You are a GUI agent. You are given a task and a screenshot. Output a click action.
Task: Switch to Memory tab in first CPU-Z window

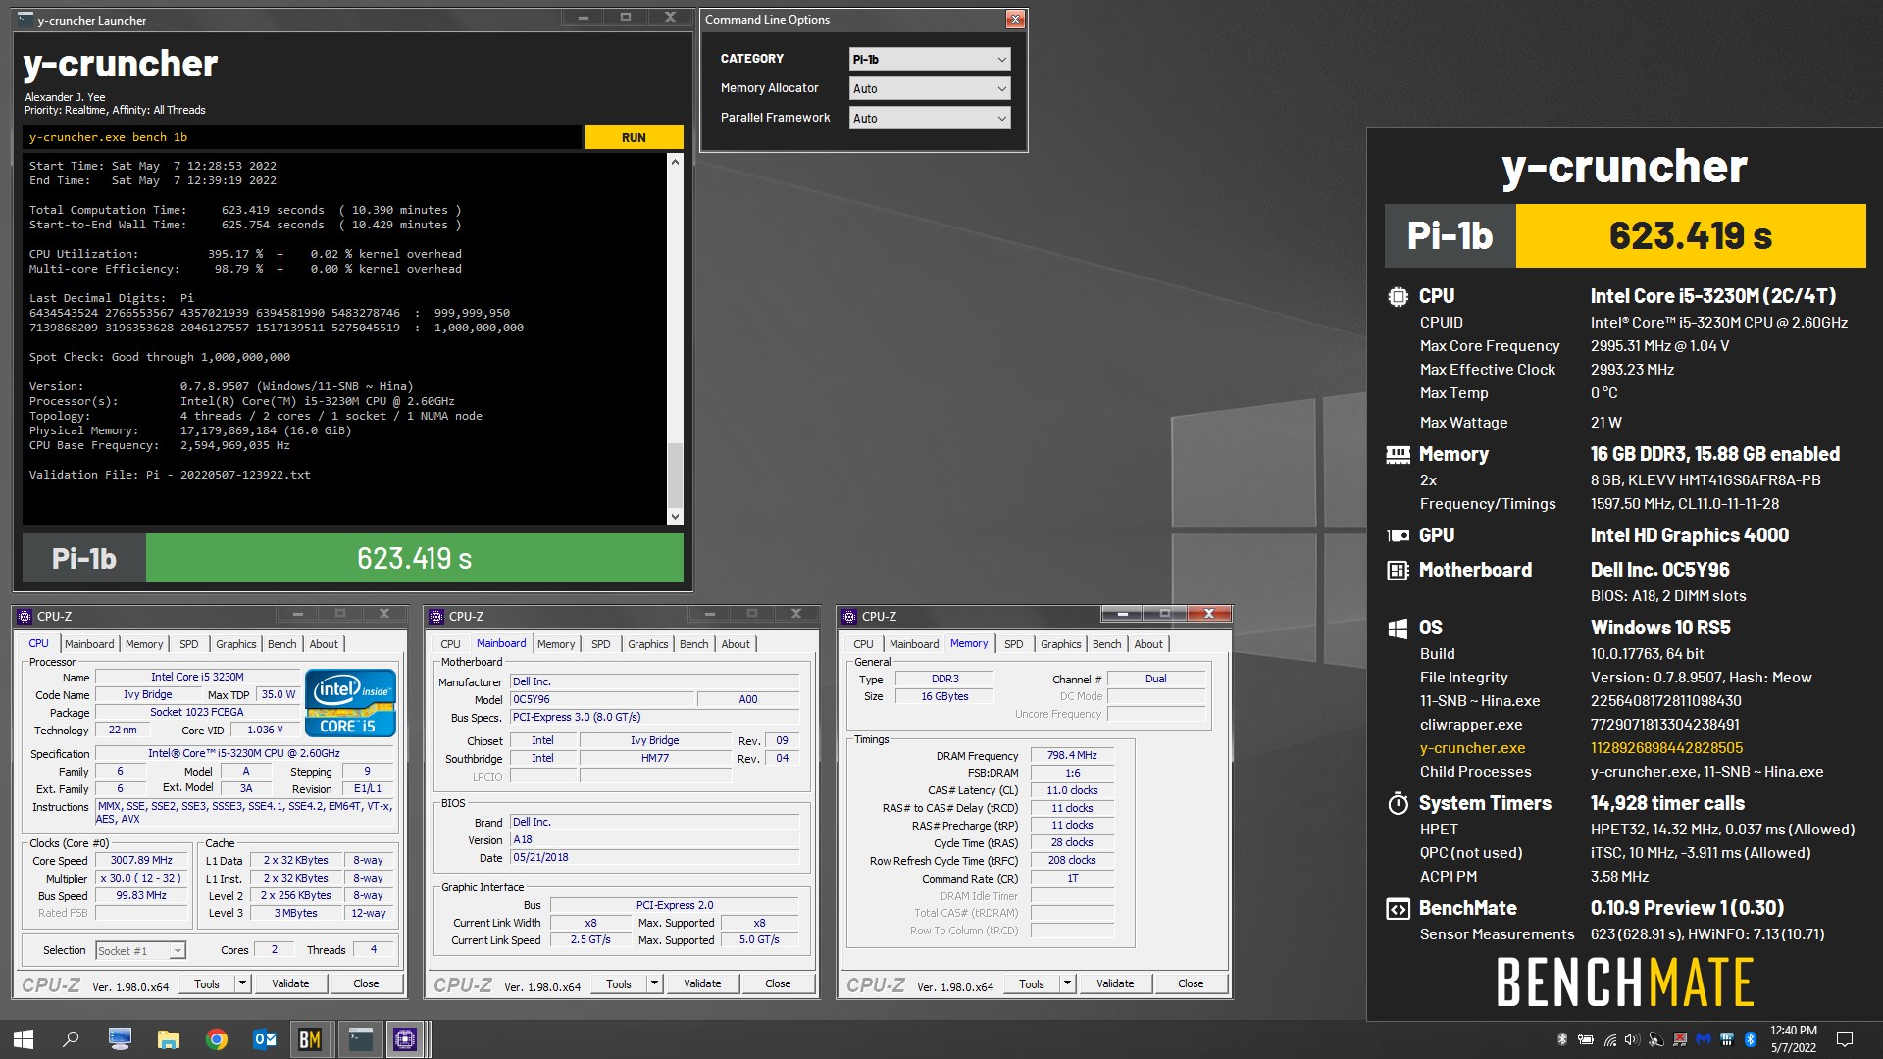[x=144, y=644]
